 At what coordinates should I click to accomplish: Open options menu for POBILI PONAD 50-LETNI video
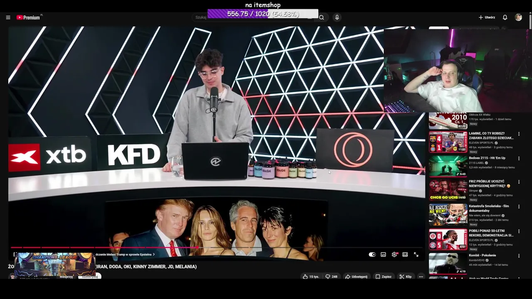519,231
